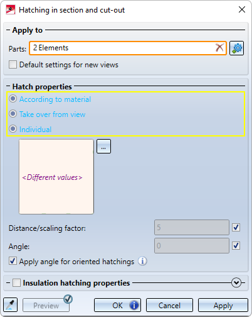
Task: Enable Insulation hatching properties checkbox
Action: [16, 282]
